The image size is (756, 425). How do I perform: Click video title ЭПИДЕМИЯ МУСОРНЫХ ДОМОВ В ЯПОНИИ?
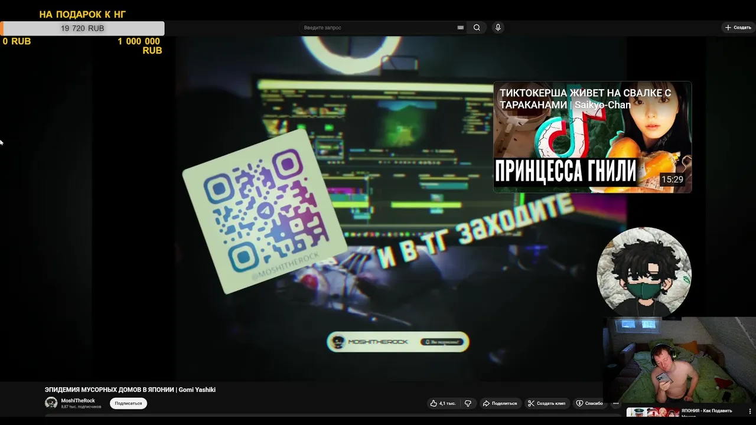click(x=130, y=390)
